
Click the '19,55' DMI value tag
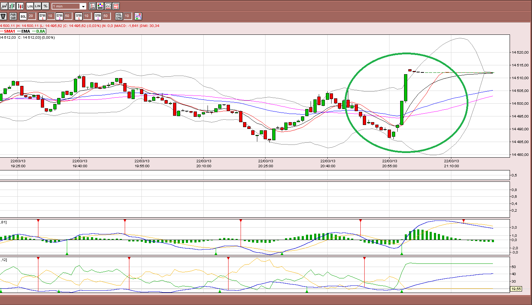[x=516, y=289]
